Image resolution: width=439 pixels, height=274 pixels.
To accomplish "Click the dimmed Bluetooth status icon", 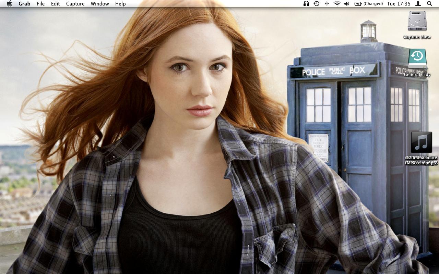I will pos(327,4).
